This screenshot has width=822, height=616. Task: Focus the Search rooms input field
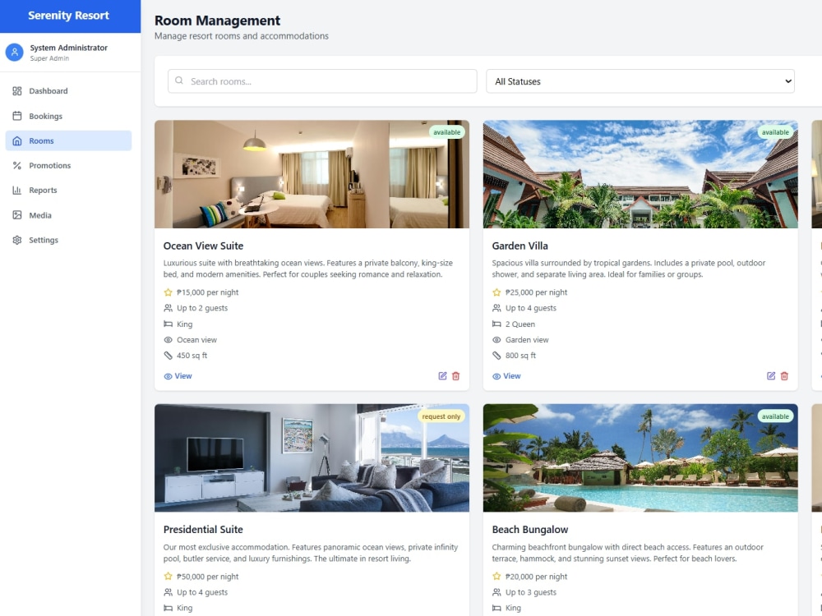click(x=322, y=81)
